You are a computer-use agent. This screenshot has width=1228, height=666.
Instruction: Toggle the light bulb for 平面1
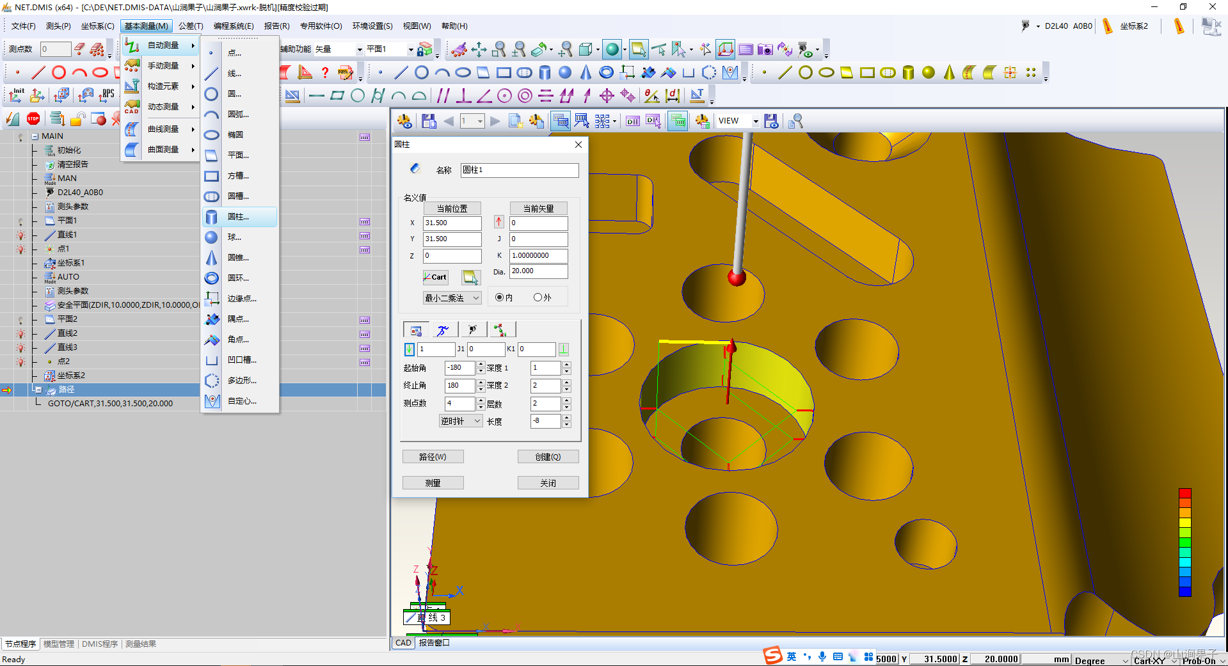[x=20, y=221]
